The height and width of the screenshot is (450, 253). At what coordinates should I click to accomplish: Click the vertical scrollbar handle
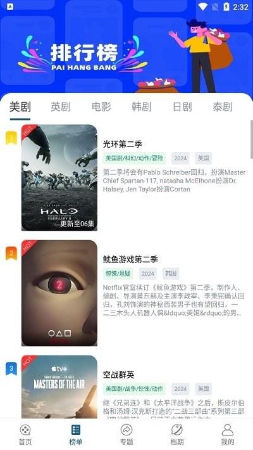252,139
